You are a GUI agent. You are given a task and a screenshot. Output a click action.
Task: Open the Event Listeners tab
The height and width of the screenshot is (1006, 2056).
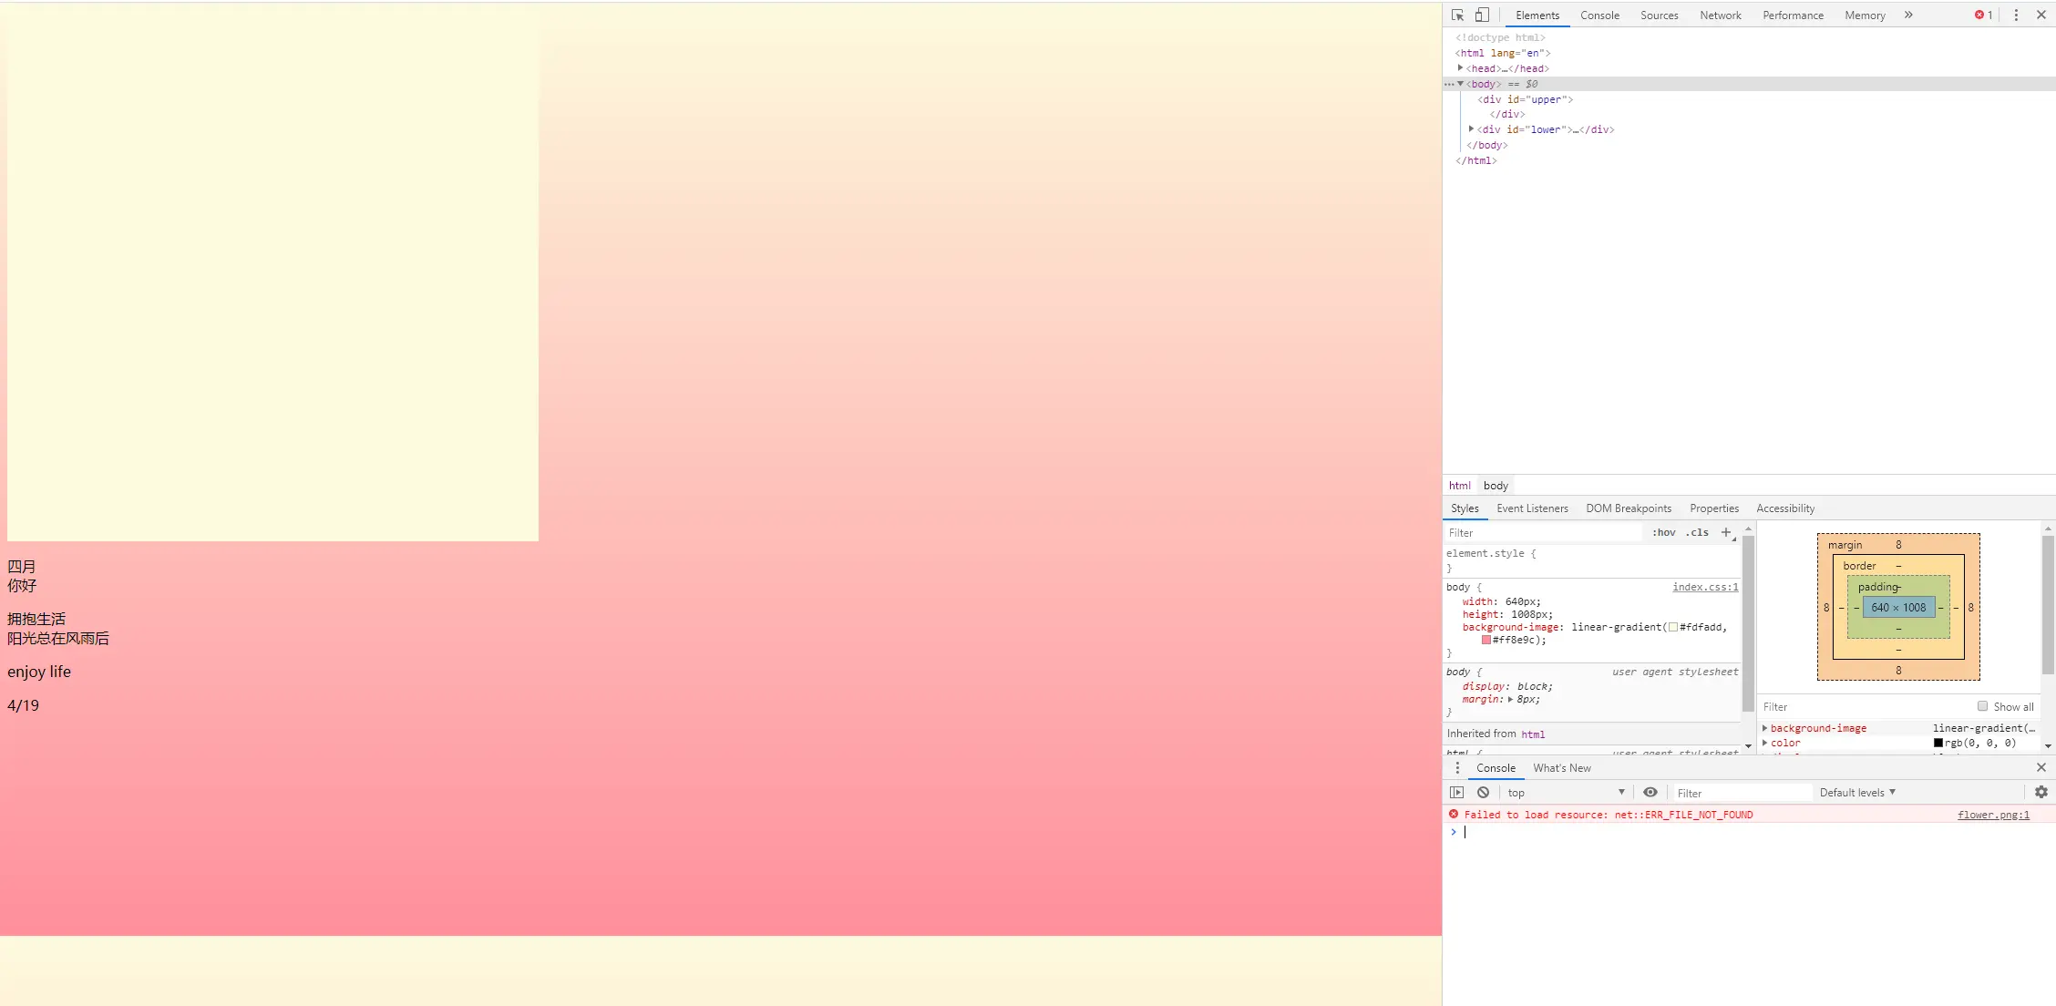click(x=1531, y=508)
